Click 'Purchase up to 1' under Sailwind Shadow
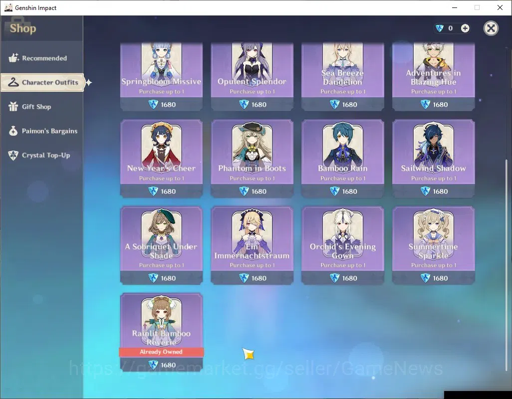512x399 pixels. point(433,178)
